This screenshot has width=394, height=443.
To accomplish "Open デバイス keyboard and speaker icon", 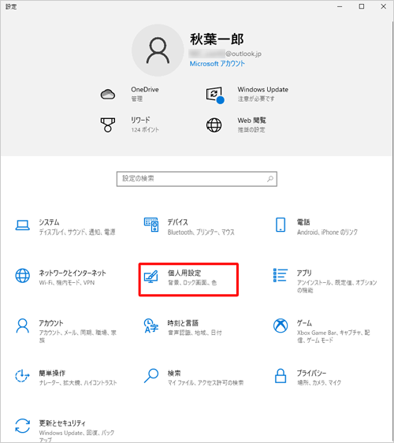I will click(x=151, y=225).
